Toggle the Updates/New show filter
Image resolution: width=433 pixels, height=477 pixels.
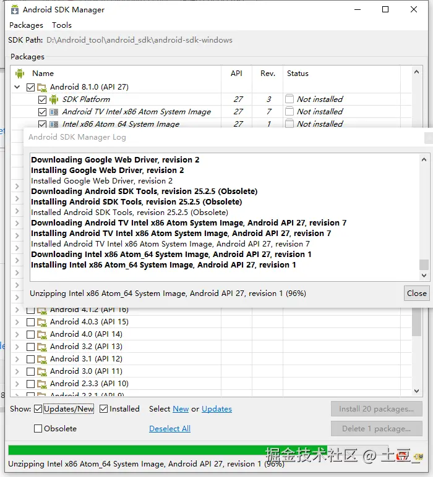point(38,409)
